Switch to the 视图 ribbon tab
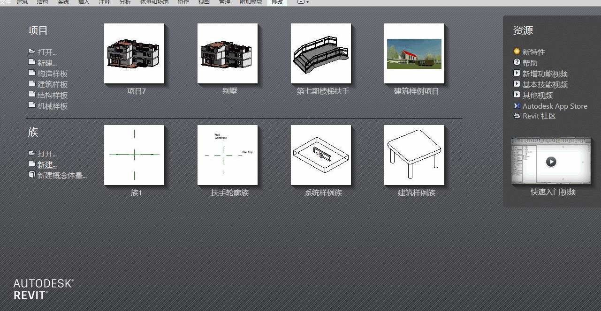The image size is (601, 311). pyautogui.click(x=204, y=2)
